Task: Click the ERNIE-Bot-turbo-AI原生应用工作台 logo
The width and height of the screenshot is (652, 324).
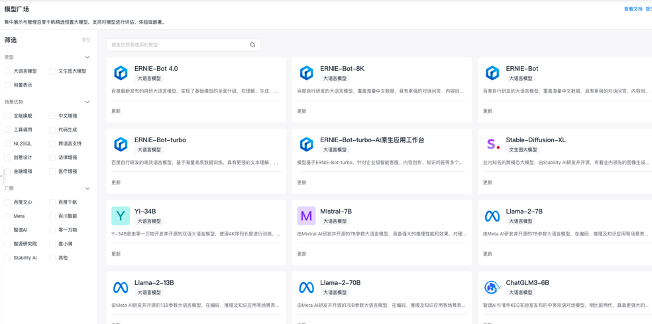Action: pos(307,144)
